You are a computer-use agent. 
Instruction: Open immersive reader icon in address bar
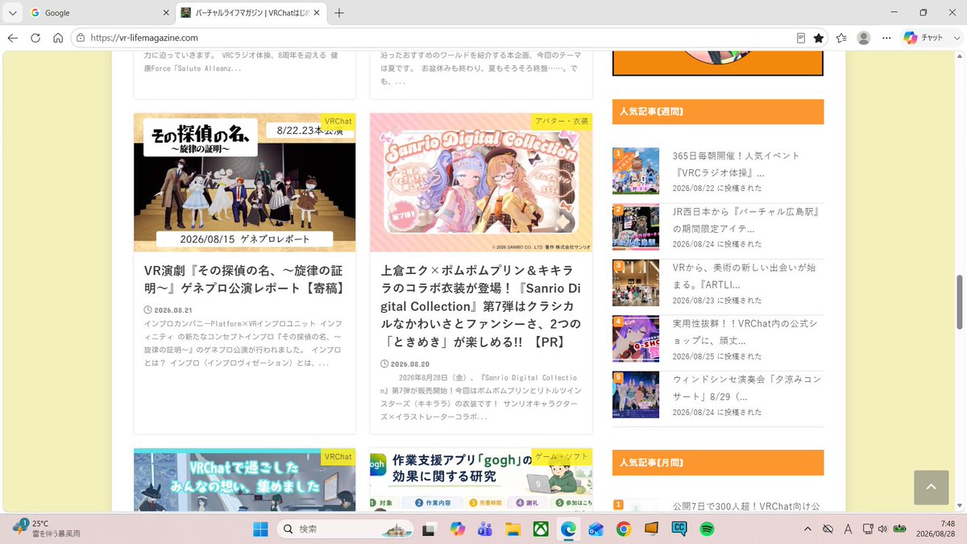[801, 38]
